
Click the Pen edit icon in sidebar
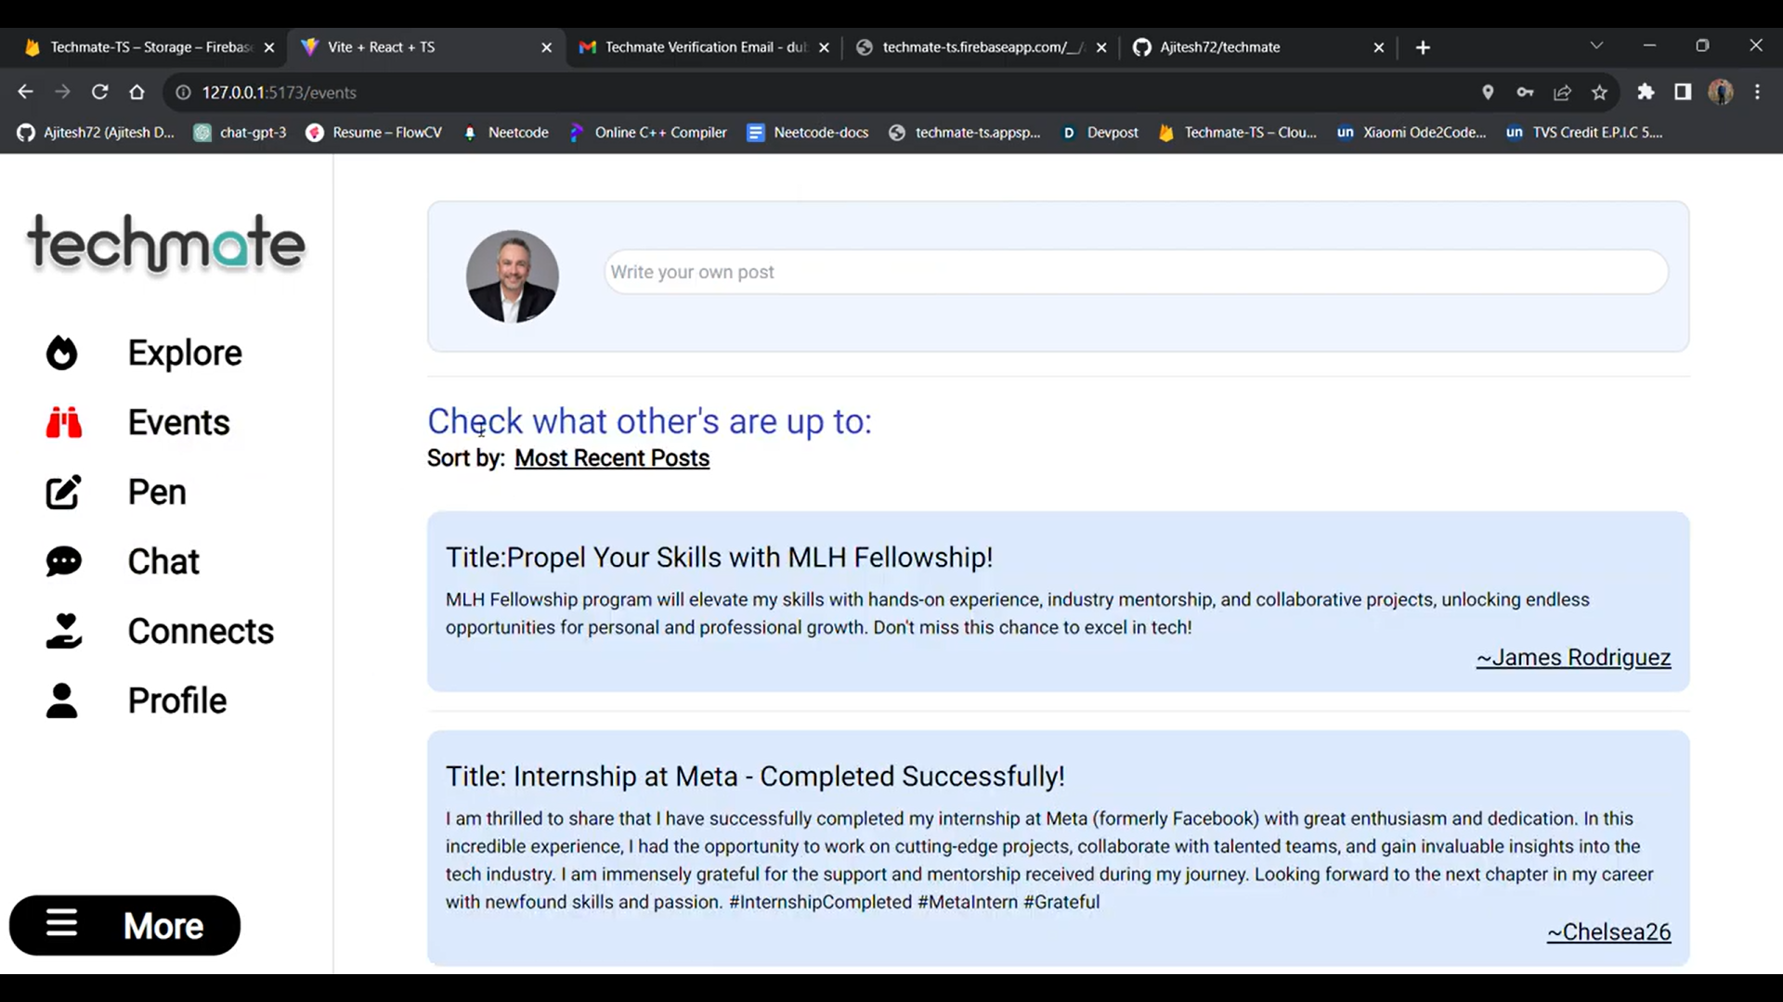(x=64, y=493)
